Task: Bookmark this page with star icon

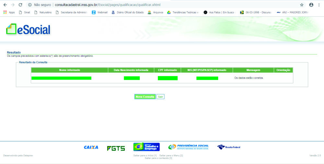Action: coord(302,5)
